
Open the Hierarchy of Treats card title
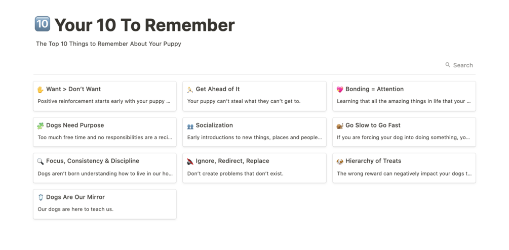(373, 161)
